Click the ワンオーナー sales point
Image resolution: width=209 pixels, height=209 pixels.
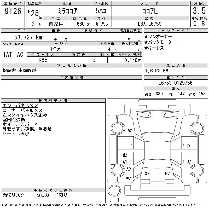point(160,36)
